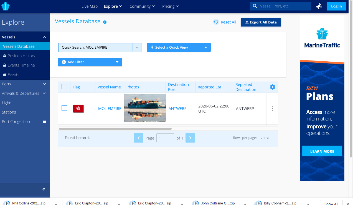
Task: Collapse the sidebar with double-arrow icon
Action: click(x=44, y=189)
